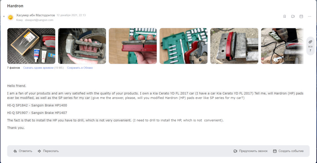This screenshot has height=163, width=317.
Task: Open the brake pads box photo thumbnail
Action: (x=31, y=46)
